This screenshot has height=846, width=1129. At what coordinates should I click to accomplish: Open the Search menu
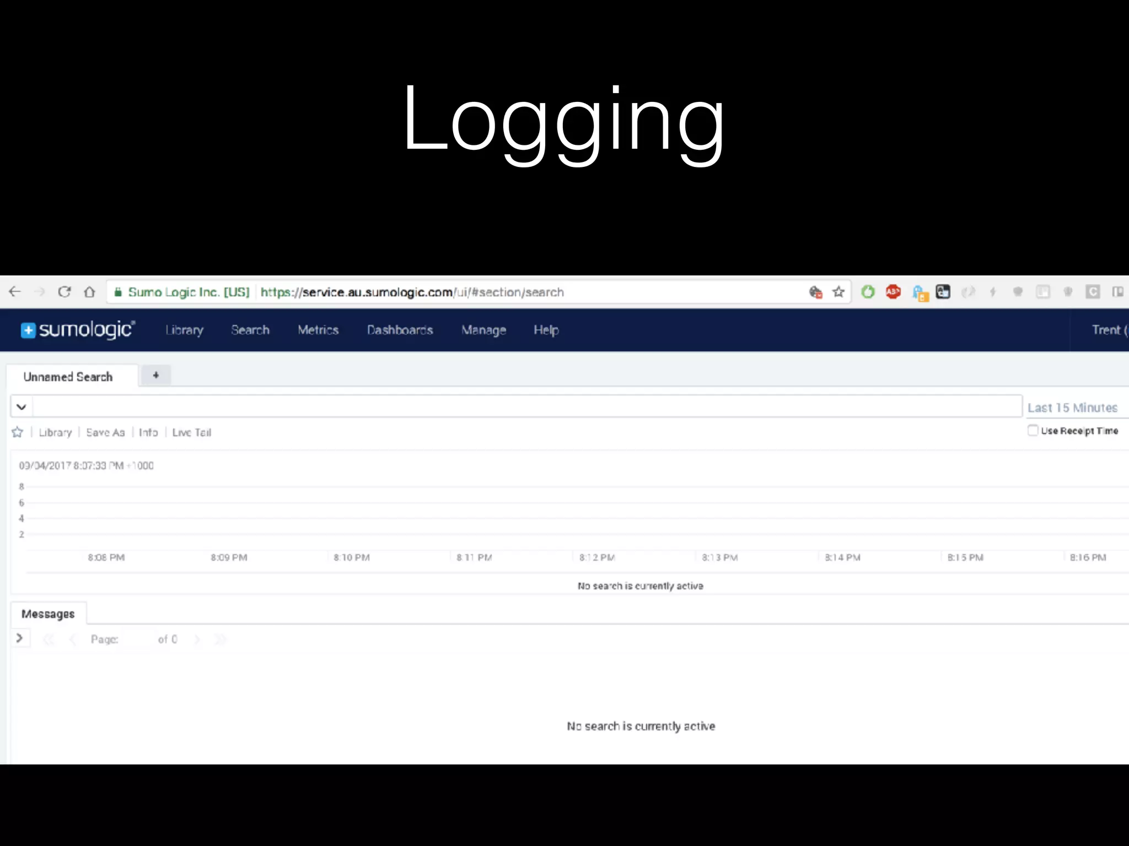(x=250, y=330)
